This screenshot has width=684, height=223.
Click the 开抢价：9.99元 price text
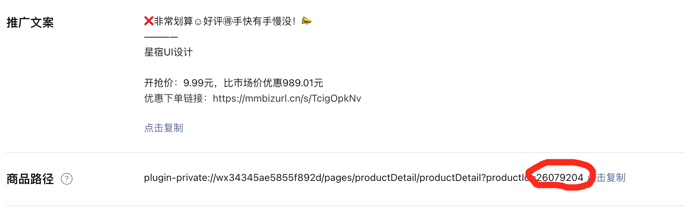pyautogui.click(x=179, y=83)
